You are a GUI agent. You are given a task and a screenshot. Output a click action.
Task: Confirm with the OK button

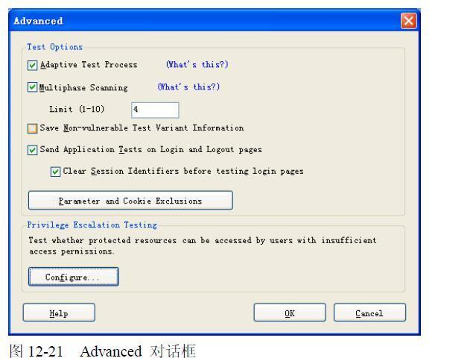click(x=290, y=313)
